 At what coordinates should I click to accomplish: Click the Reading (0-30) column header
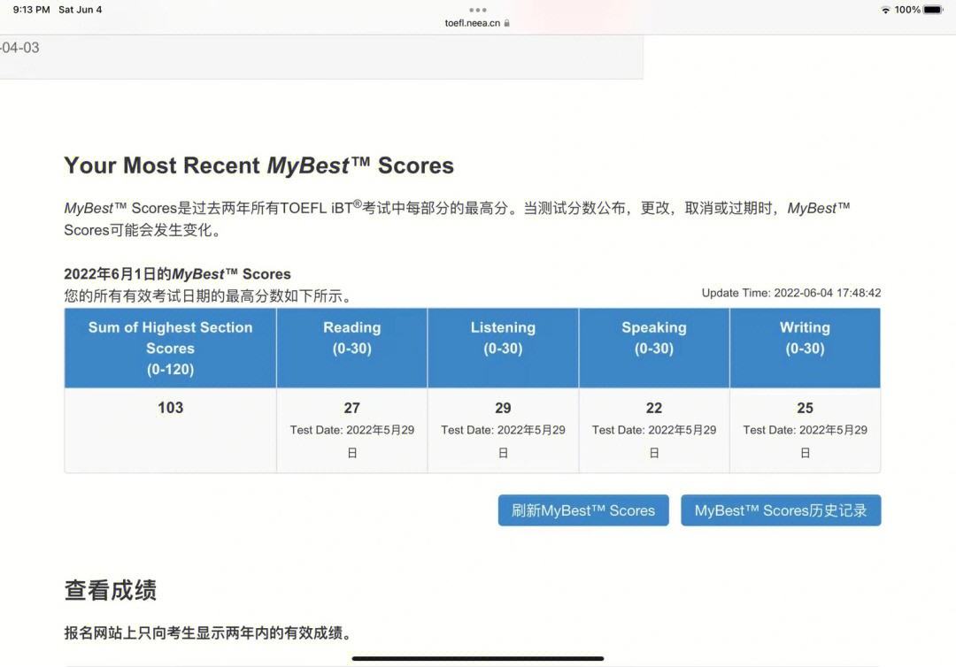[351, 348]
